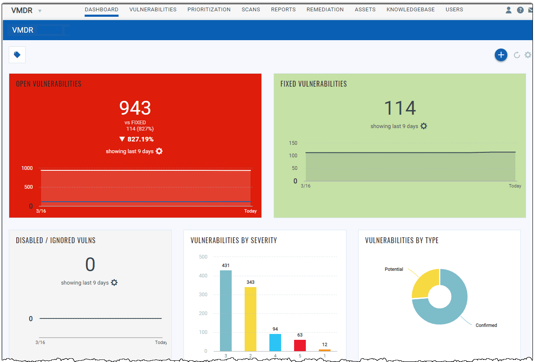Open dashboard settings via the gear icon
The image size is (535, 362).
(x=527, y=55)
